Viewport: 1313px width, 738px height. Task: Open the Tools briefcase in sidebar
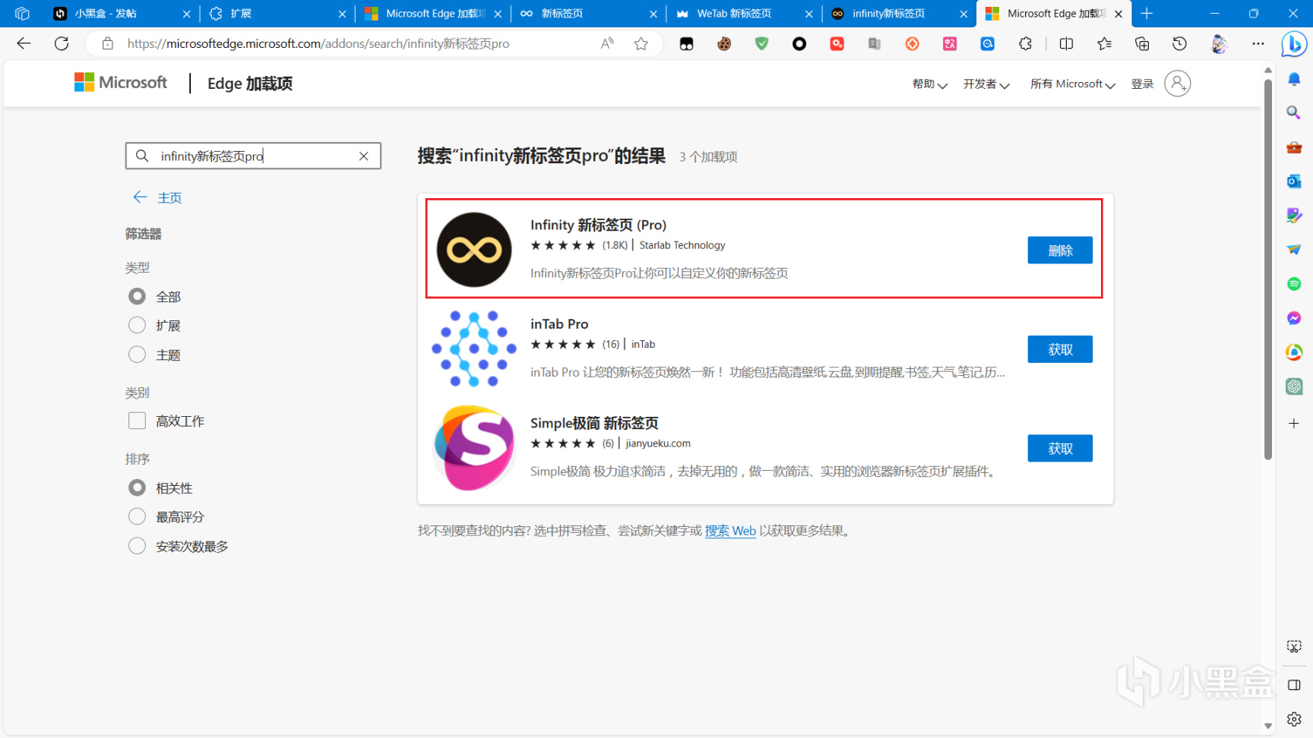(1294, 147)
